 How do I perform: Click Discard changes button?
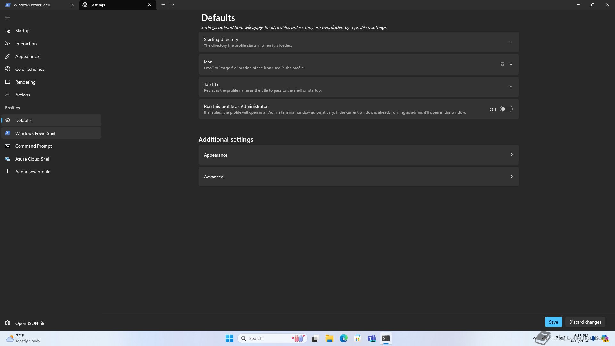pyautogui.click(x=585, y=322)
